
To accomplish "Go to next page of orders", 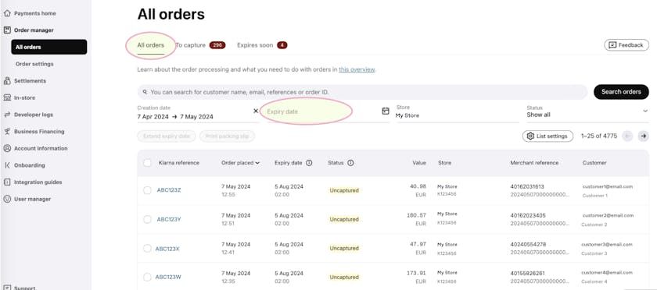I will (x=644, y=136).
